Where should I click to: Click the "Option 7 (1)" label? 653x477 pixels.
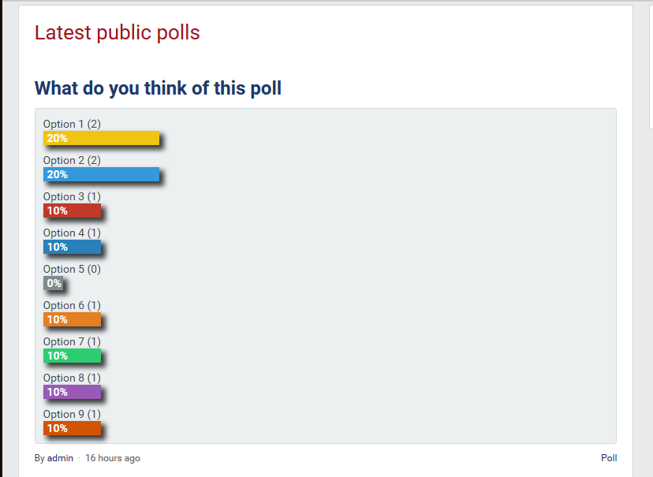(x=72, y=342)
